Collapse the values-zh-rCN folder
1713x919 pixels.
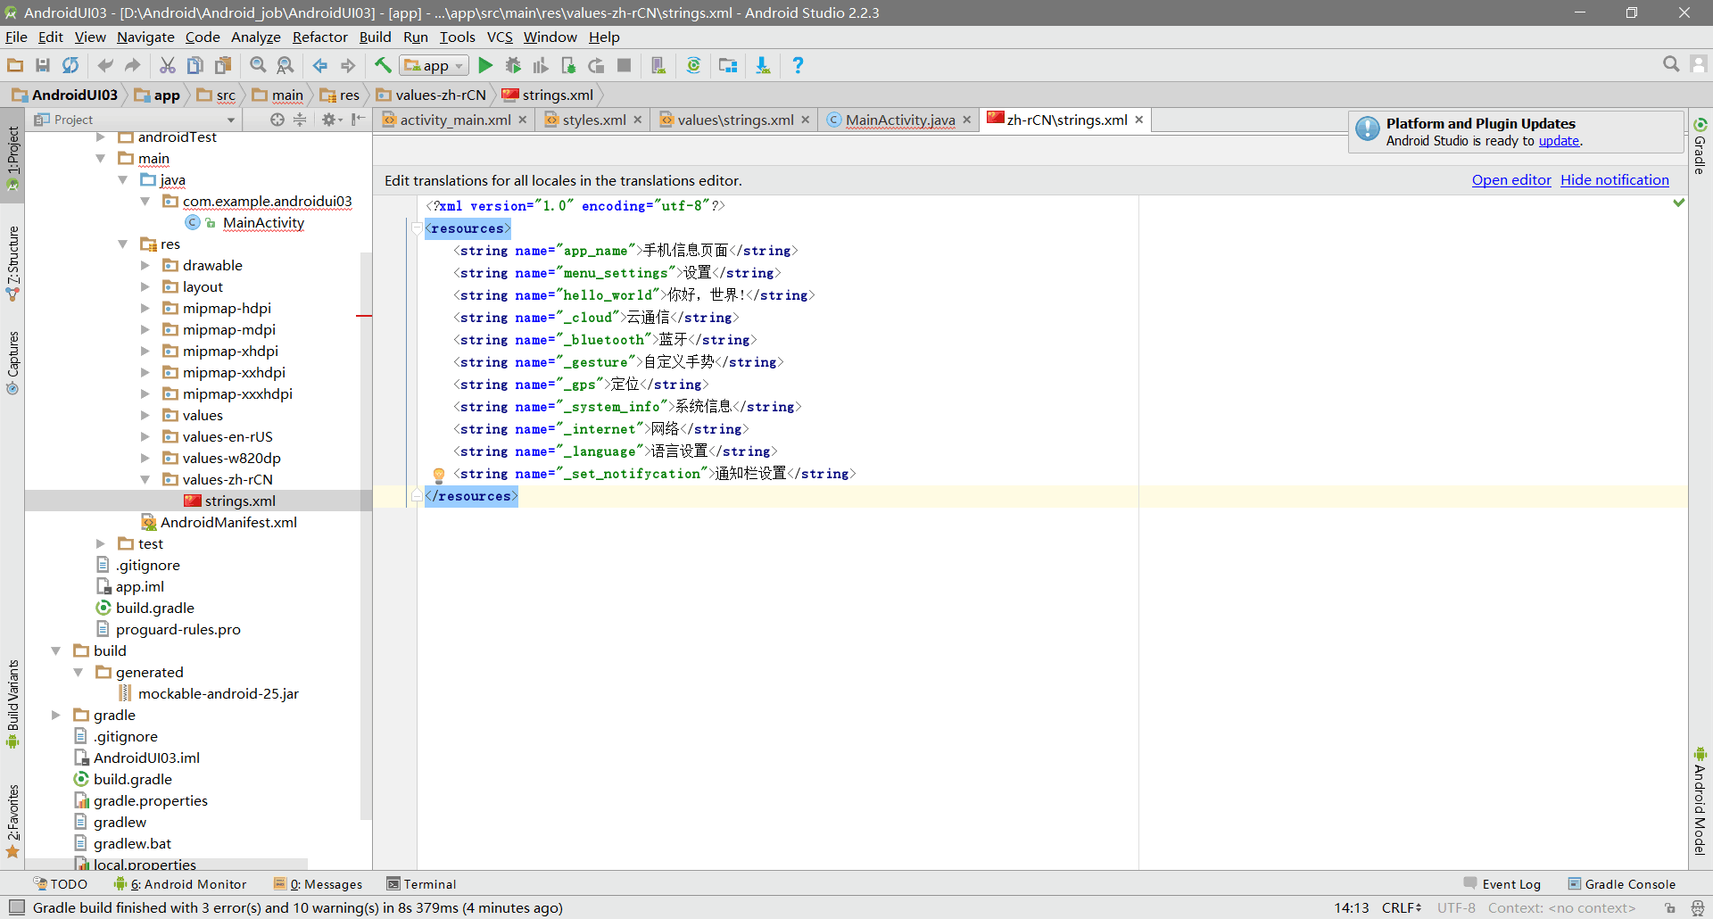pyautogui.click(x=145, y=480)
